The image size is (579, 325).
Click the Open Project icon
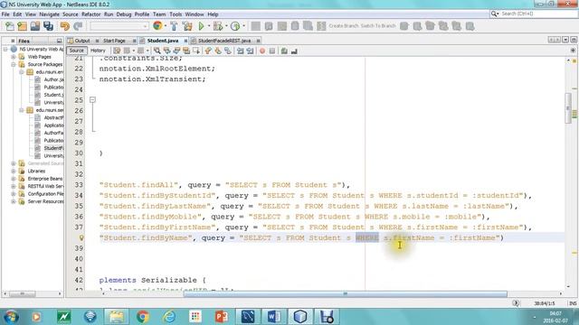(35, 26)
